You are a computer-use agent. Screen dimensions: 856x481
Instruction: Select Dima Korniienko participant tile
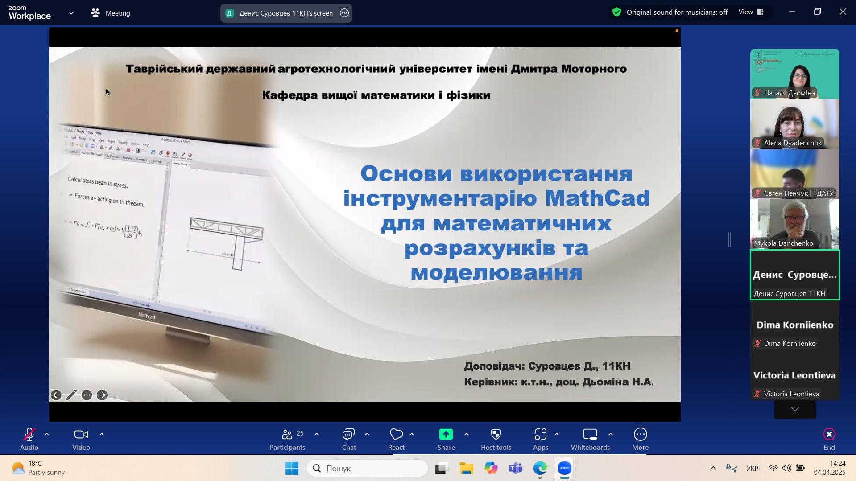pyautogui.click(x=795, y=325)
